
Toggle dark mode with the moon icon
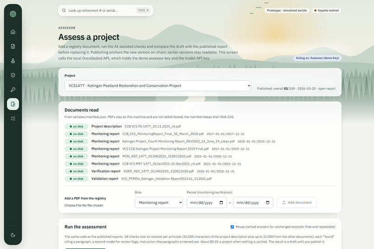coord(13,235)
